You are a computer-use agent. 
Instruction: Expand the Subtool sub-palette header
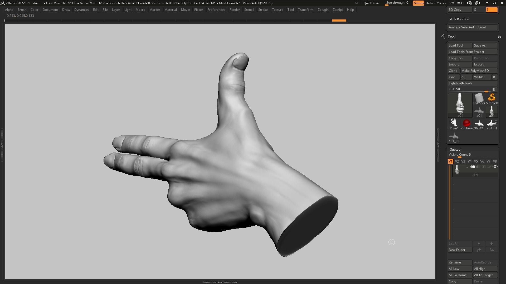[x=455, y=150]
